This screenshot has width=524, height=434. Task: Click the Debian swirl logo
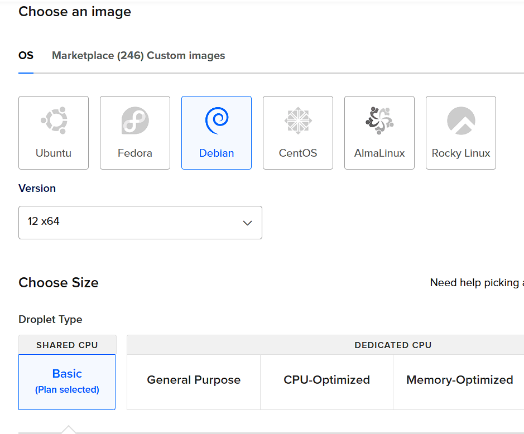click(217, 120)
